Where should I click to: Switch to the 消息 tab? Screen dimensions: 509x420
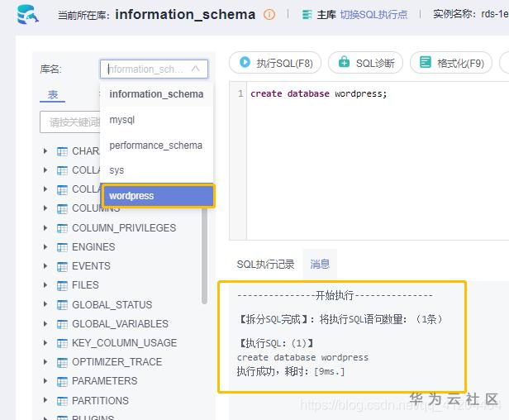(320, 264)
